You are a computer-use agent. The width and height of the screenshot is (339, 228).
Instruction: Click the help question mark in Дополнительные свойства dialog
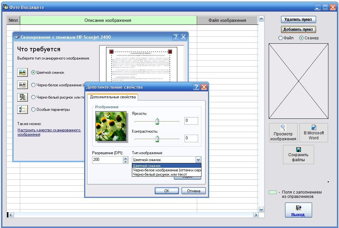tap(196, 87)
